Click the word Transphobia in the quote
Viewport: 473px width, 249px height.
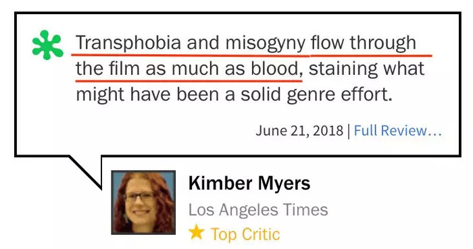point(128,43)
